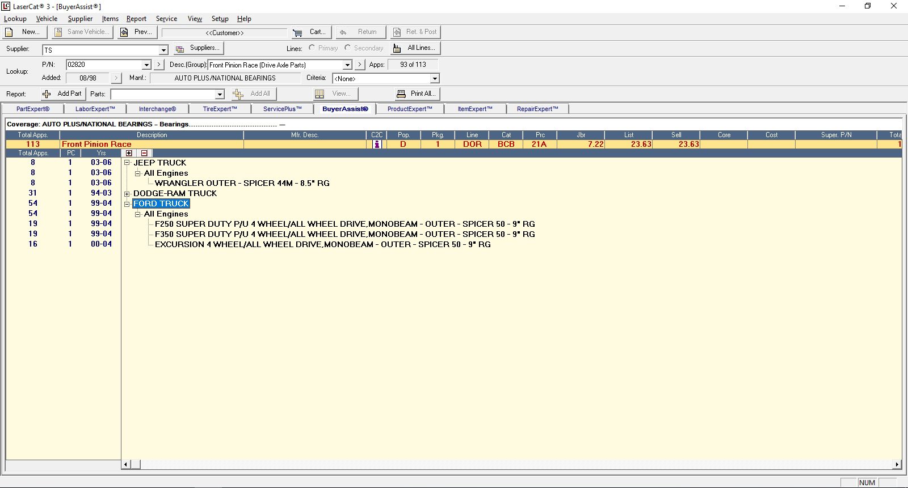Open the Report menu
908x488 pixels.
pos(136,19)
